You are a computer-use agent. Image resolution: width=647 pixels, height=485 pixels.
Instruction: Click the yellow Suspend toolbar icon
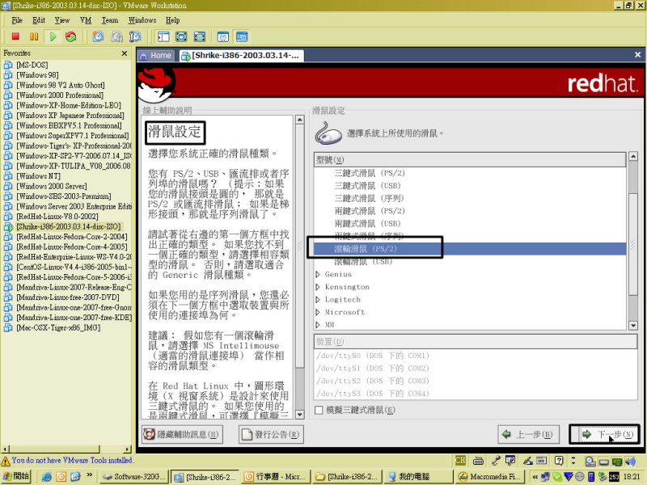[34, 36]
